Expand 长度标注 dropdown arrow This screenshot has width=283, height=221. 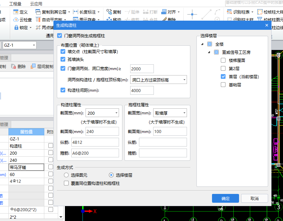pos(98,12)
